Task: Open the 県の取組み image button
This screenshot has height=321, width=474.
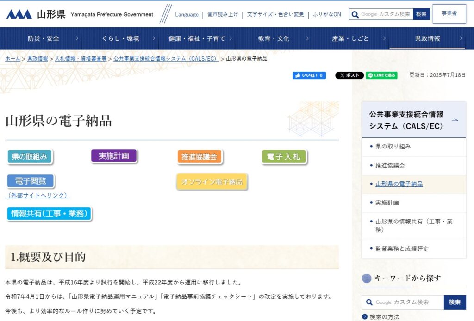Action: point(30,157)
